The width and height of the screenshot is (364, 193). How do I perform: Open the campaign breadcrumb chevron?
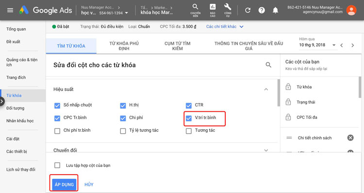pos(171,8)
